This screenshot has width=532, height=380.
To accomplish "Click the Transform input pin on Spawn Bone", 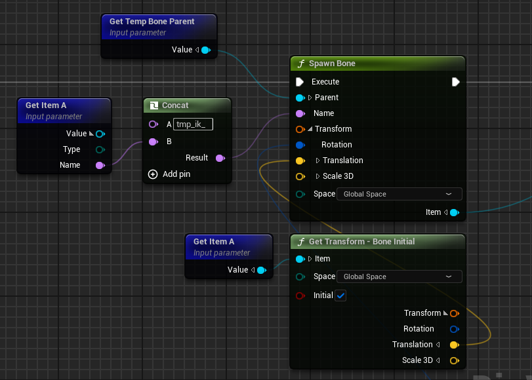I will coord(300,129).
